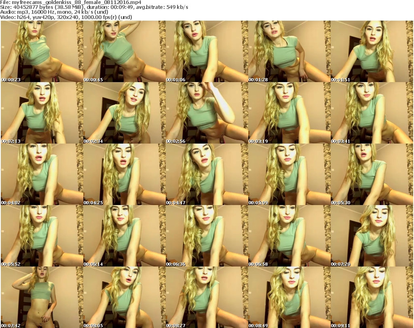Select the thumbnail stamped 00:01:06
414x328 pixels.
click(207, 51)
